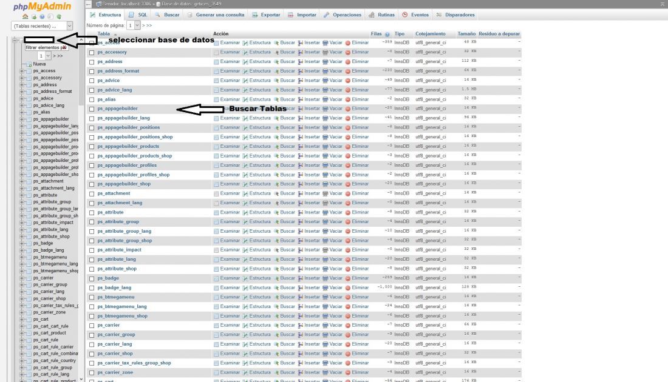Viewport: 668px width, 382px height.
Task: Open the blue help documentation icon
Action: coord(42,16)
